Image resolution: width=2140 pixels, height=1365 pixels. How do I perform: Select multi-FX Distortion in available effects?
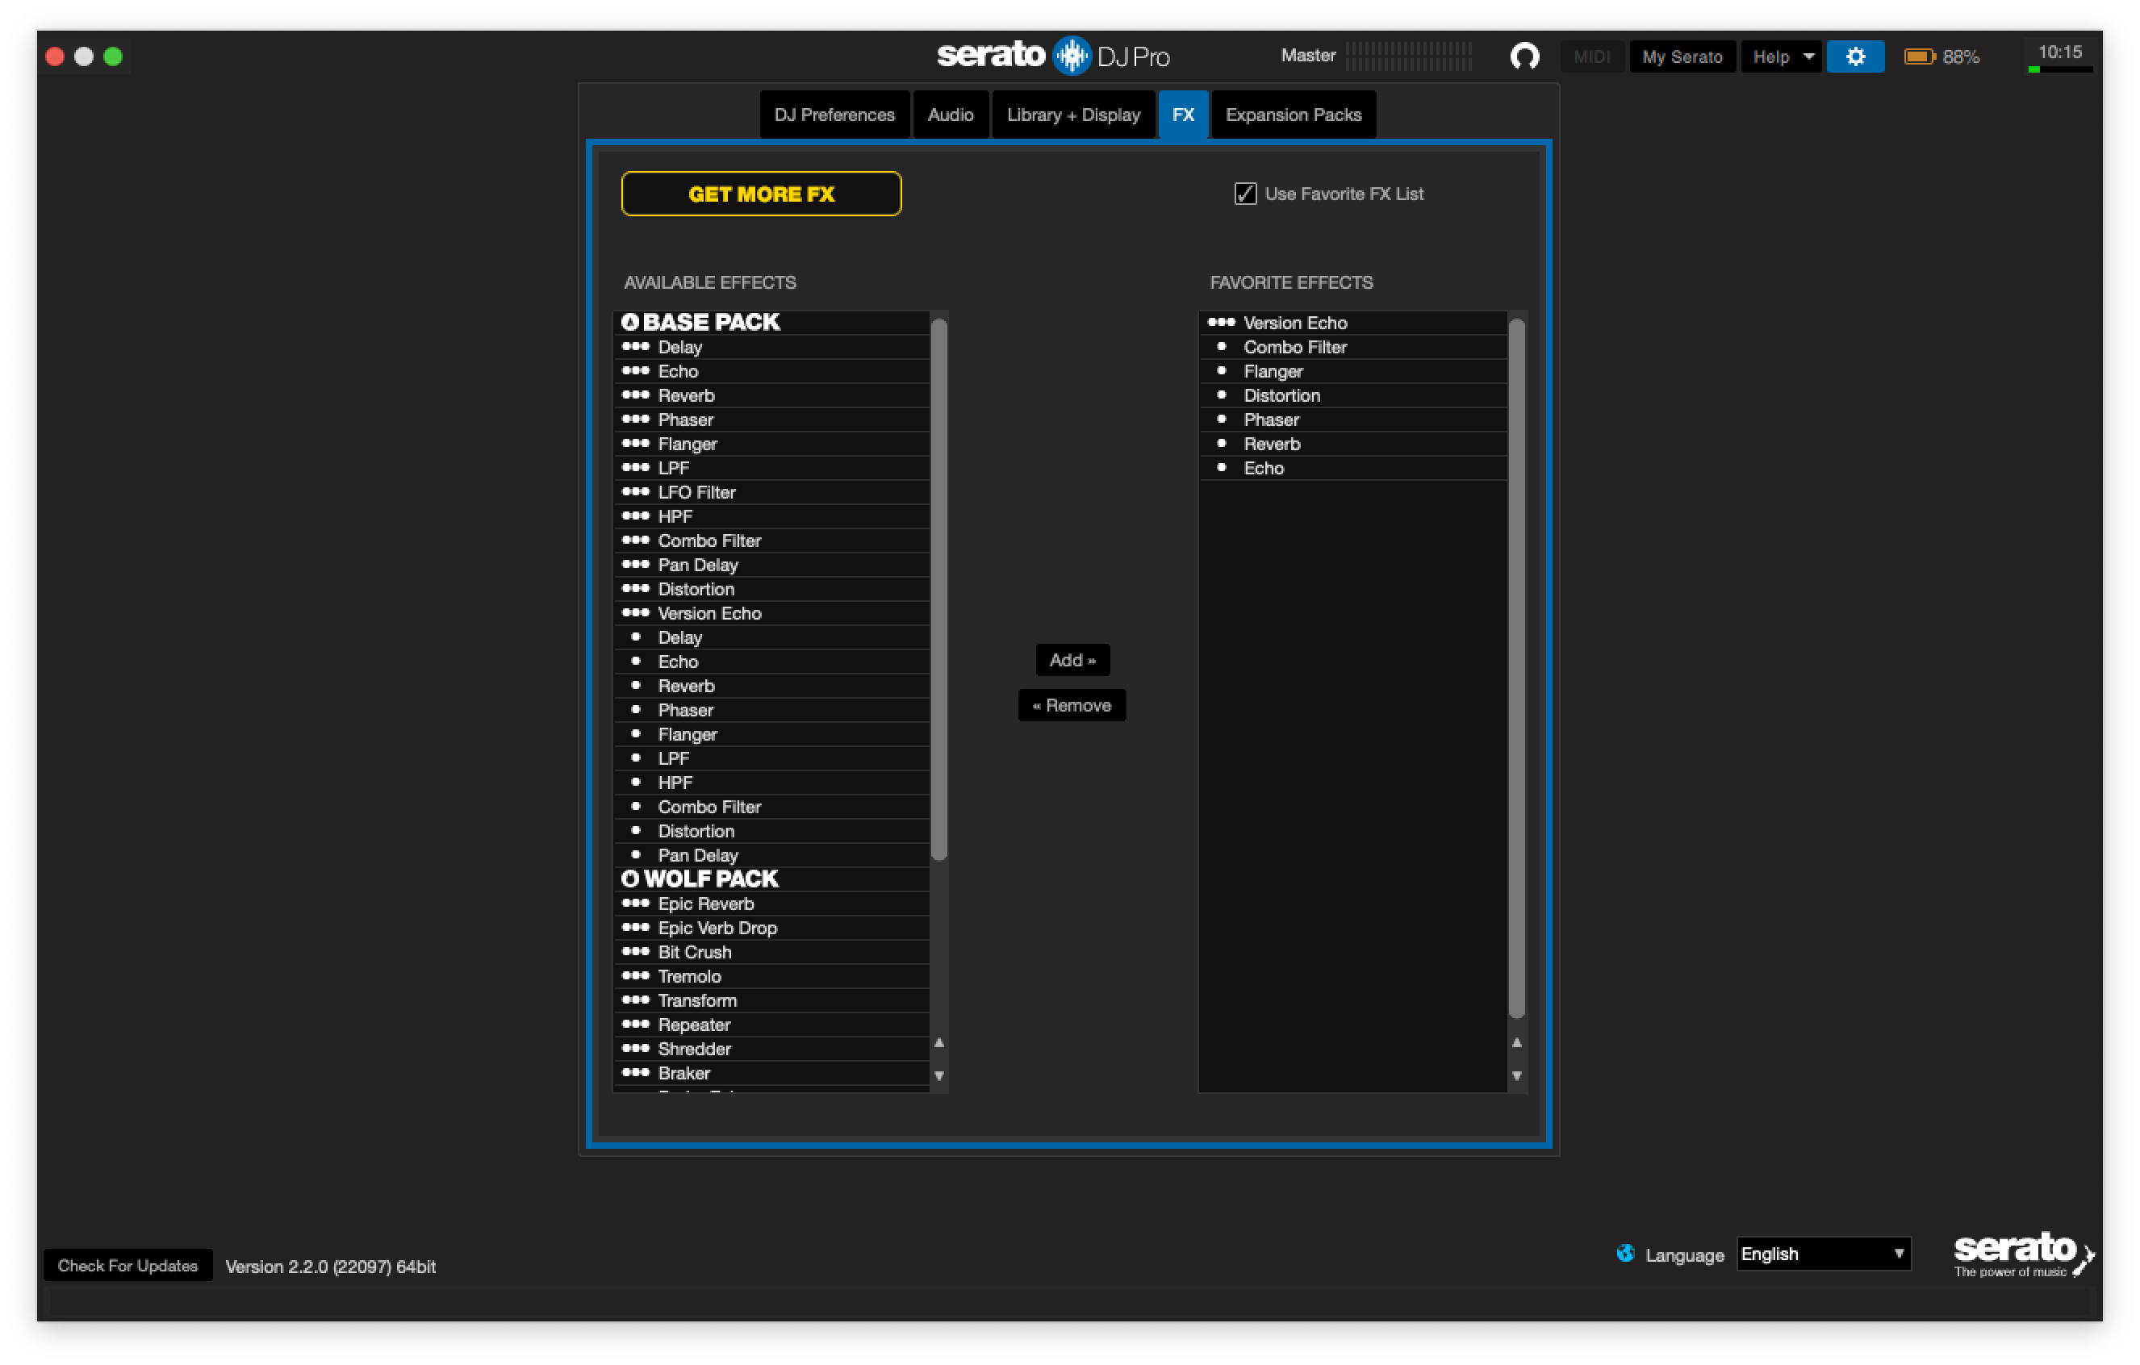771,589
